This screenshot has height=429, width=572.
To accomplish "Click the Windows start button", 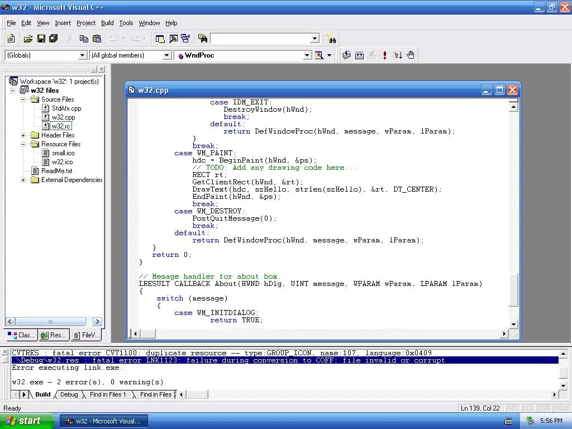I will click(27, 421).
